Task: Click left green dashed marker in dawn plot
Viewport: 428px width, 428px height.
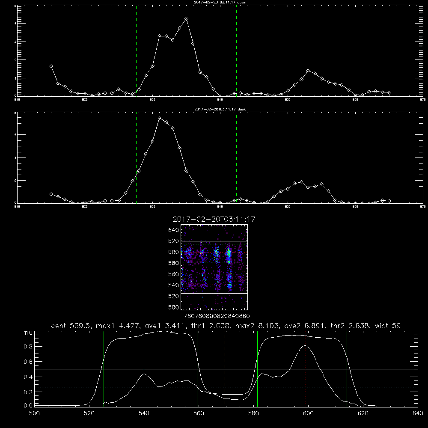Action: click(136, 51)
